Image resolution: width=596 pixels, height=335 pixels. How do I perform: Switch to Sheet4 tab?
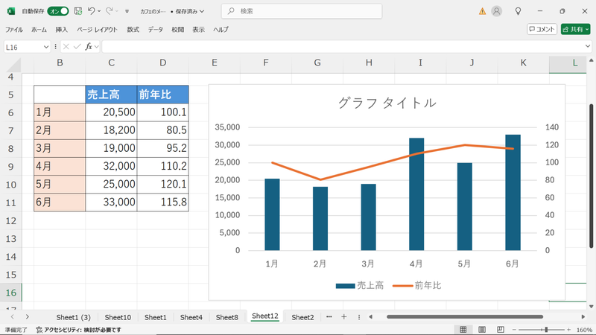tap(191, 317)
